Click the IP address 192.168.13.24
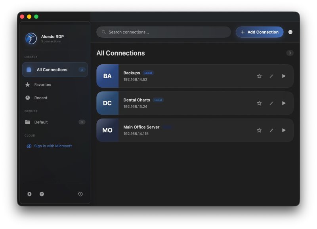317x229 pixels. [x=135, y=106]
